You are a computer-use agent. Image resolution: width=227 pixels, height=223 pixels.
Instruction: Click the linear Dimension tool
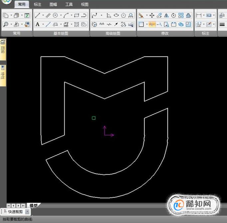click(x=199, y=15)
